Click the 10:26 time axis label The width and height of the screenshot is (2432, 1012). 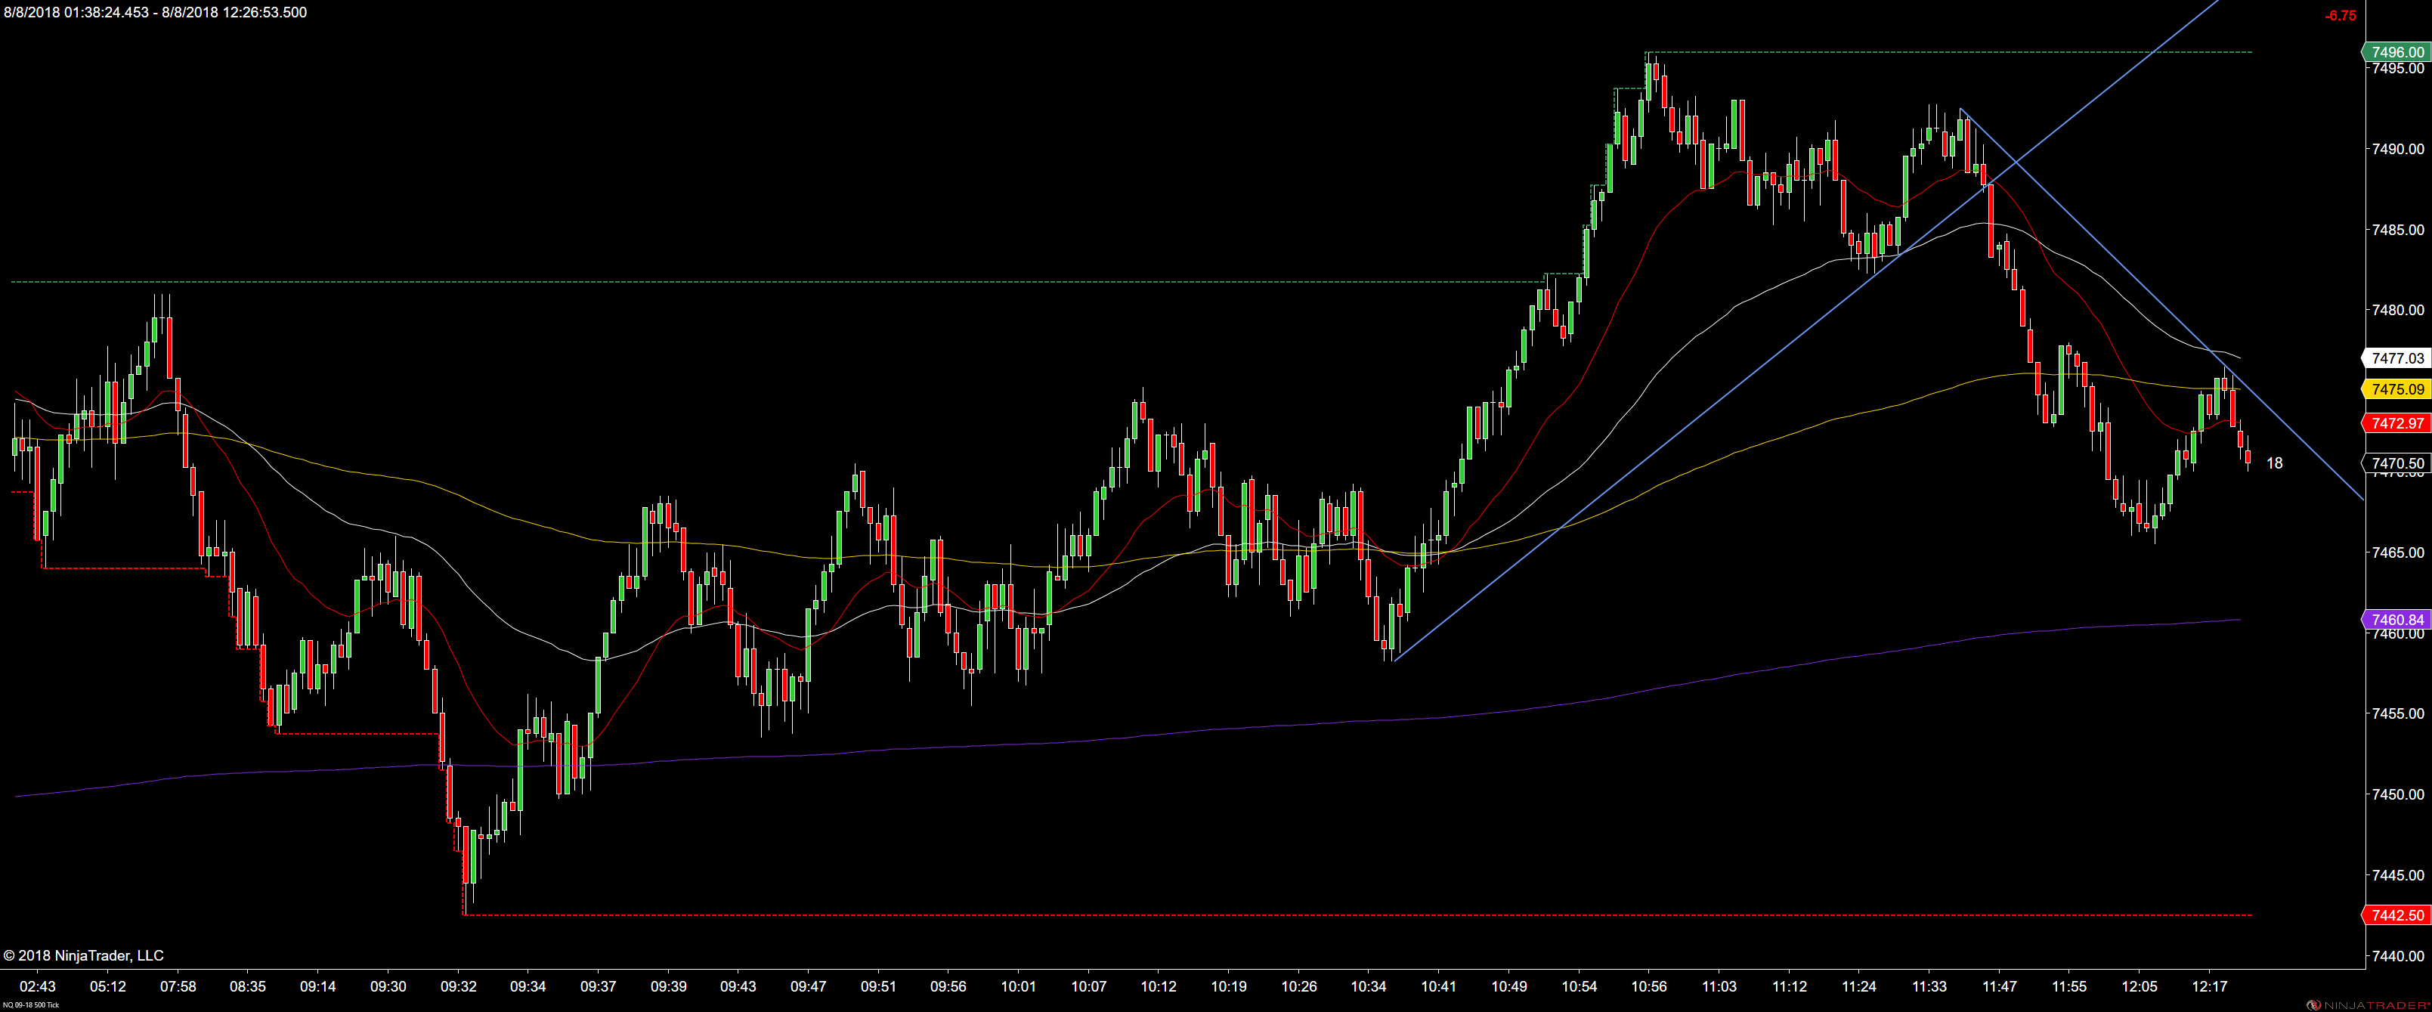(1298, 986)
